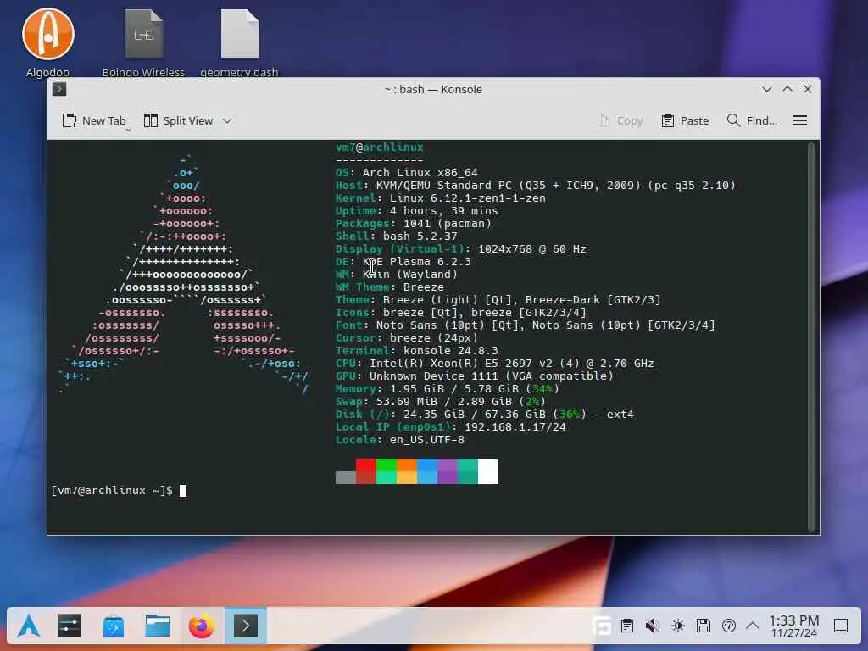
Task: Open the Find search tool
Action: tap(752, 120)
